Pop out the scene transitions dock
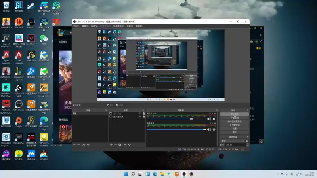The width and height of the screenshot is (317, 178). 248,137
